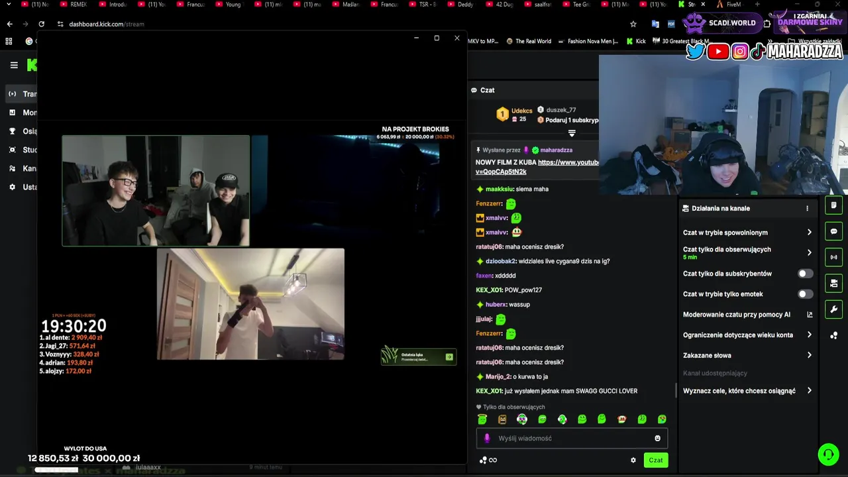Click the browser back arrow
848x477 pixels.
coord(9,24)
